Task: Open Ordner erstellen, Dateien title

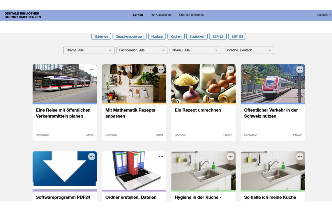Action: pyautogui.click(x=131, y=197)
